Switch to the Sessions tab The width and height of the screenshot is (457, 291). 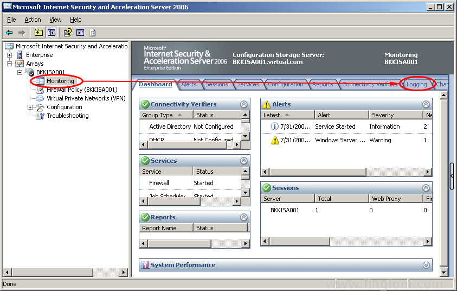tap(217, 84)
